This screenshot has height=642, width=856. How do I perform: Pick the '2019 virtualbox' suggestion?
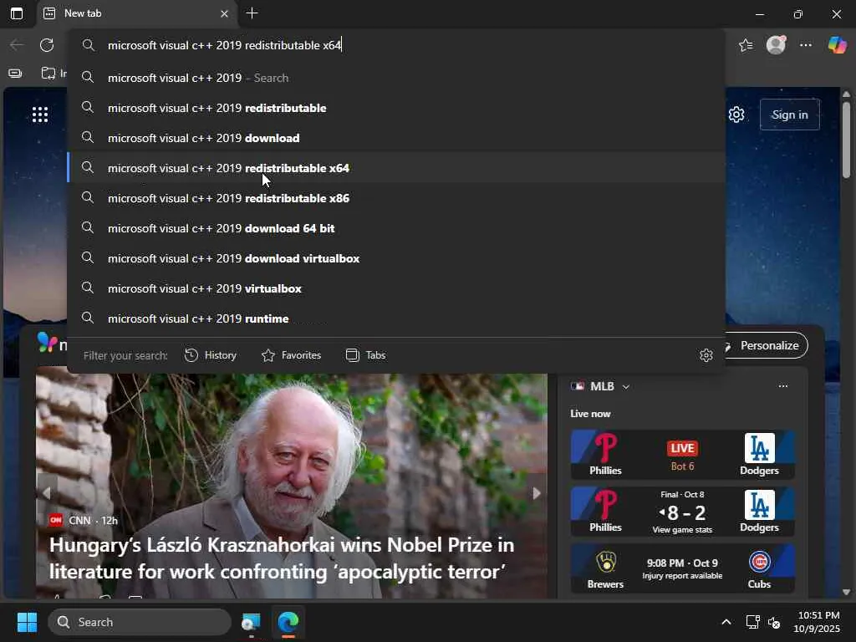pyautogui.click(x=395, y=288)
